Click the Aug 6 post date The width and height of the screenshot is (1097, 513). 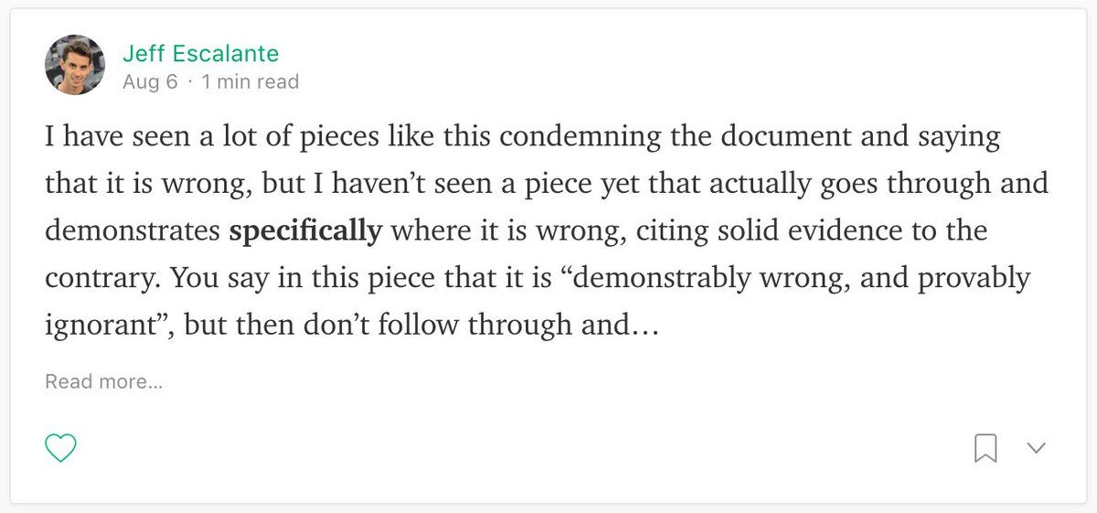150,82
